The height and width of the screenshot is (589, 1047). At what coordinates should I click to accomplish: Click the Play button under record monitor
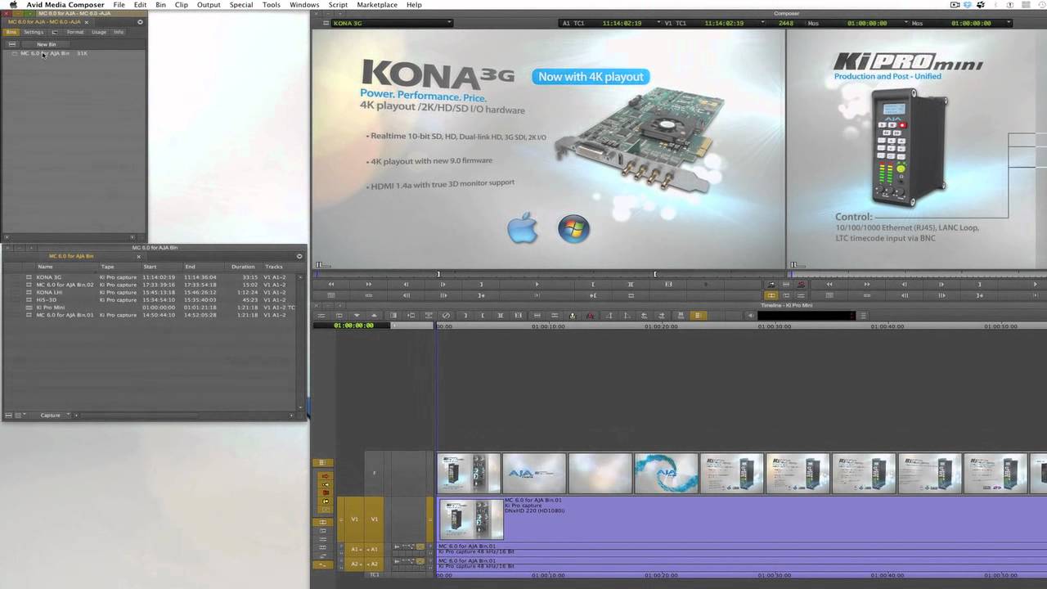click(1035, 284)
